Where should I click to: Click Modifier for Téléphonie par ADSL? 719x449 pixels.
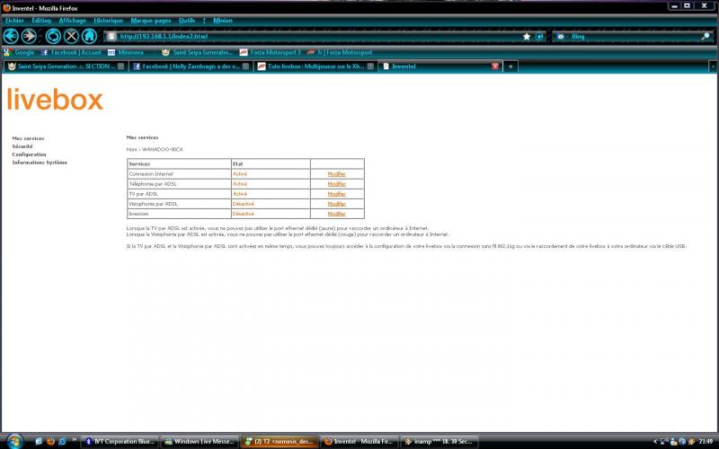point(336,184)
